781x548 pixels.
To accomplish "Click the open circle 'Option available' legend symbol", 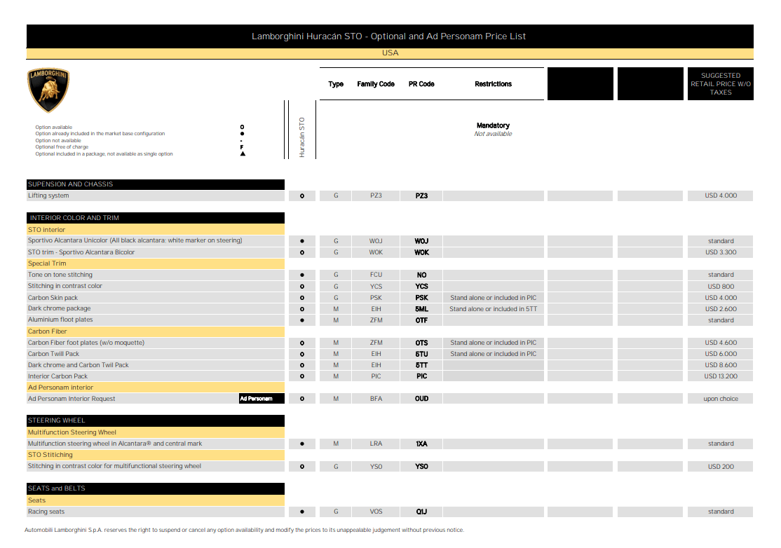I will tap(242, 127).
